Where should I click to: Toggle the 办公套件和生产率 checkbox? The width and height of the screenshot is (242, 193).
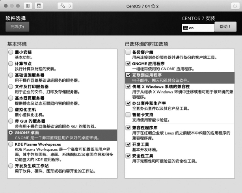click(x=128, y=103)
